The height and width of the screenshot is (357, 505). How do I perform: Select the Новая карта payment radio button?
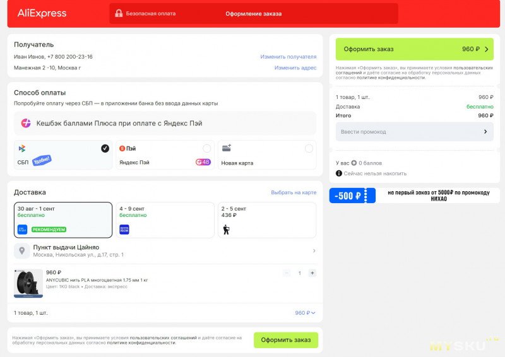click(309, 148)
